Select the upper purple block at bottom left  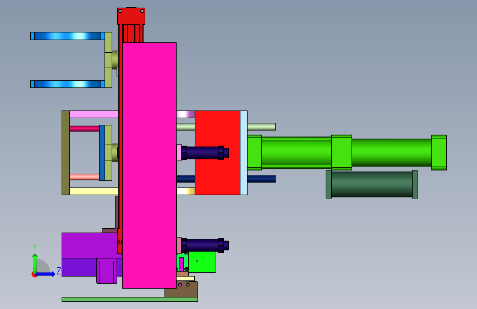click(x=90, y=245)
